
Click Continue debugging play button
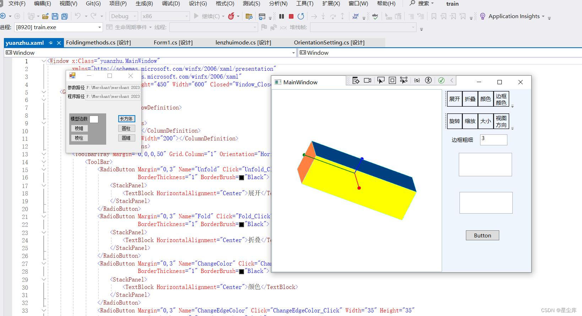click(196, 16)
